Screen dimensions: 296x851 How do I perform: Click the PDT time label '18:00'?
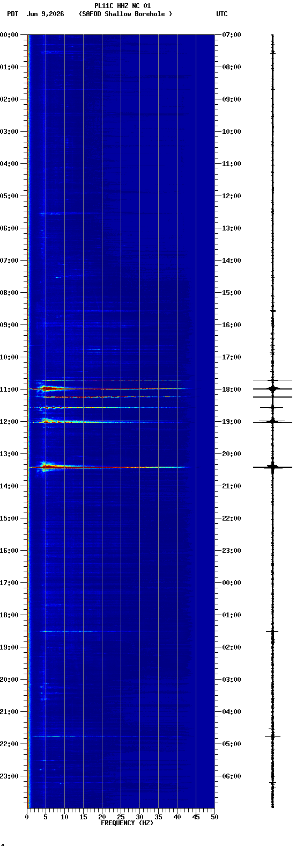click(x=9, y=615)
